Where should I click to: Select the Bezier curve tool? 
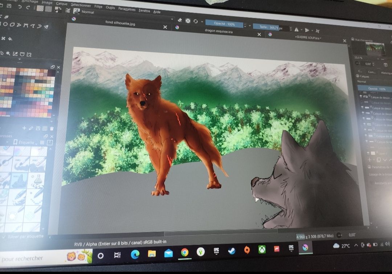pyautogui.click(x=26, y=25)
